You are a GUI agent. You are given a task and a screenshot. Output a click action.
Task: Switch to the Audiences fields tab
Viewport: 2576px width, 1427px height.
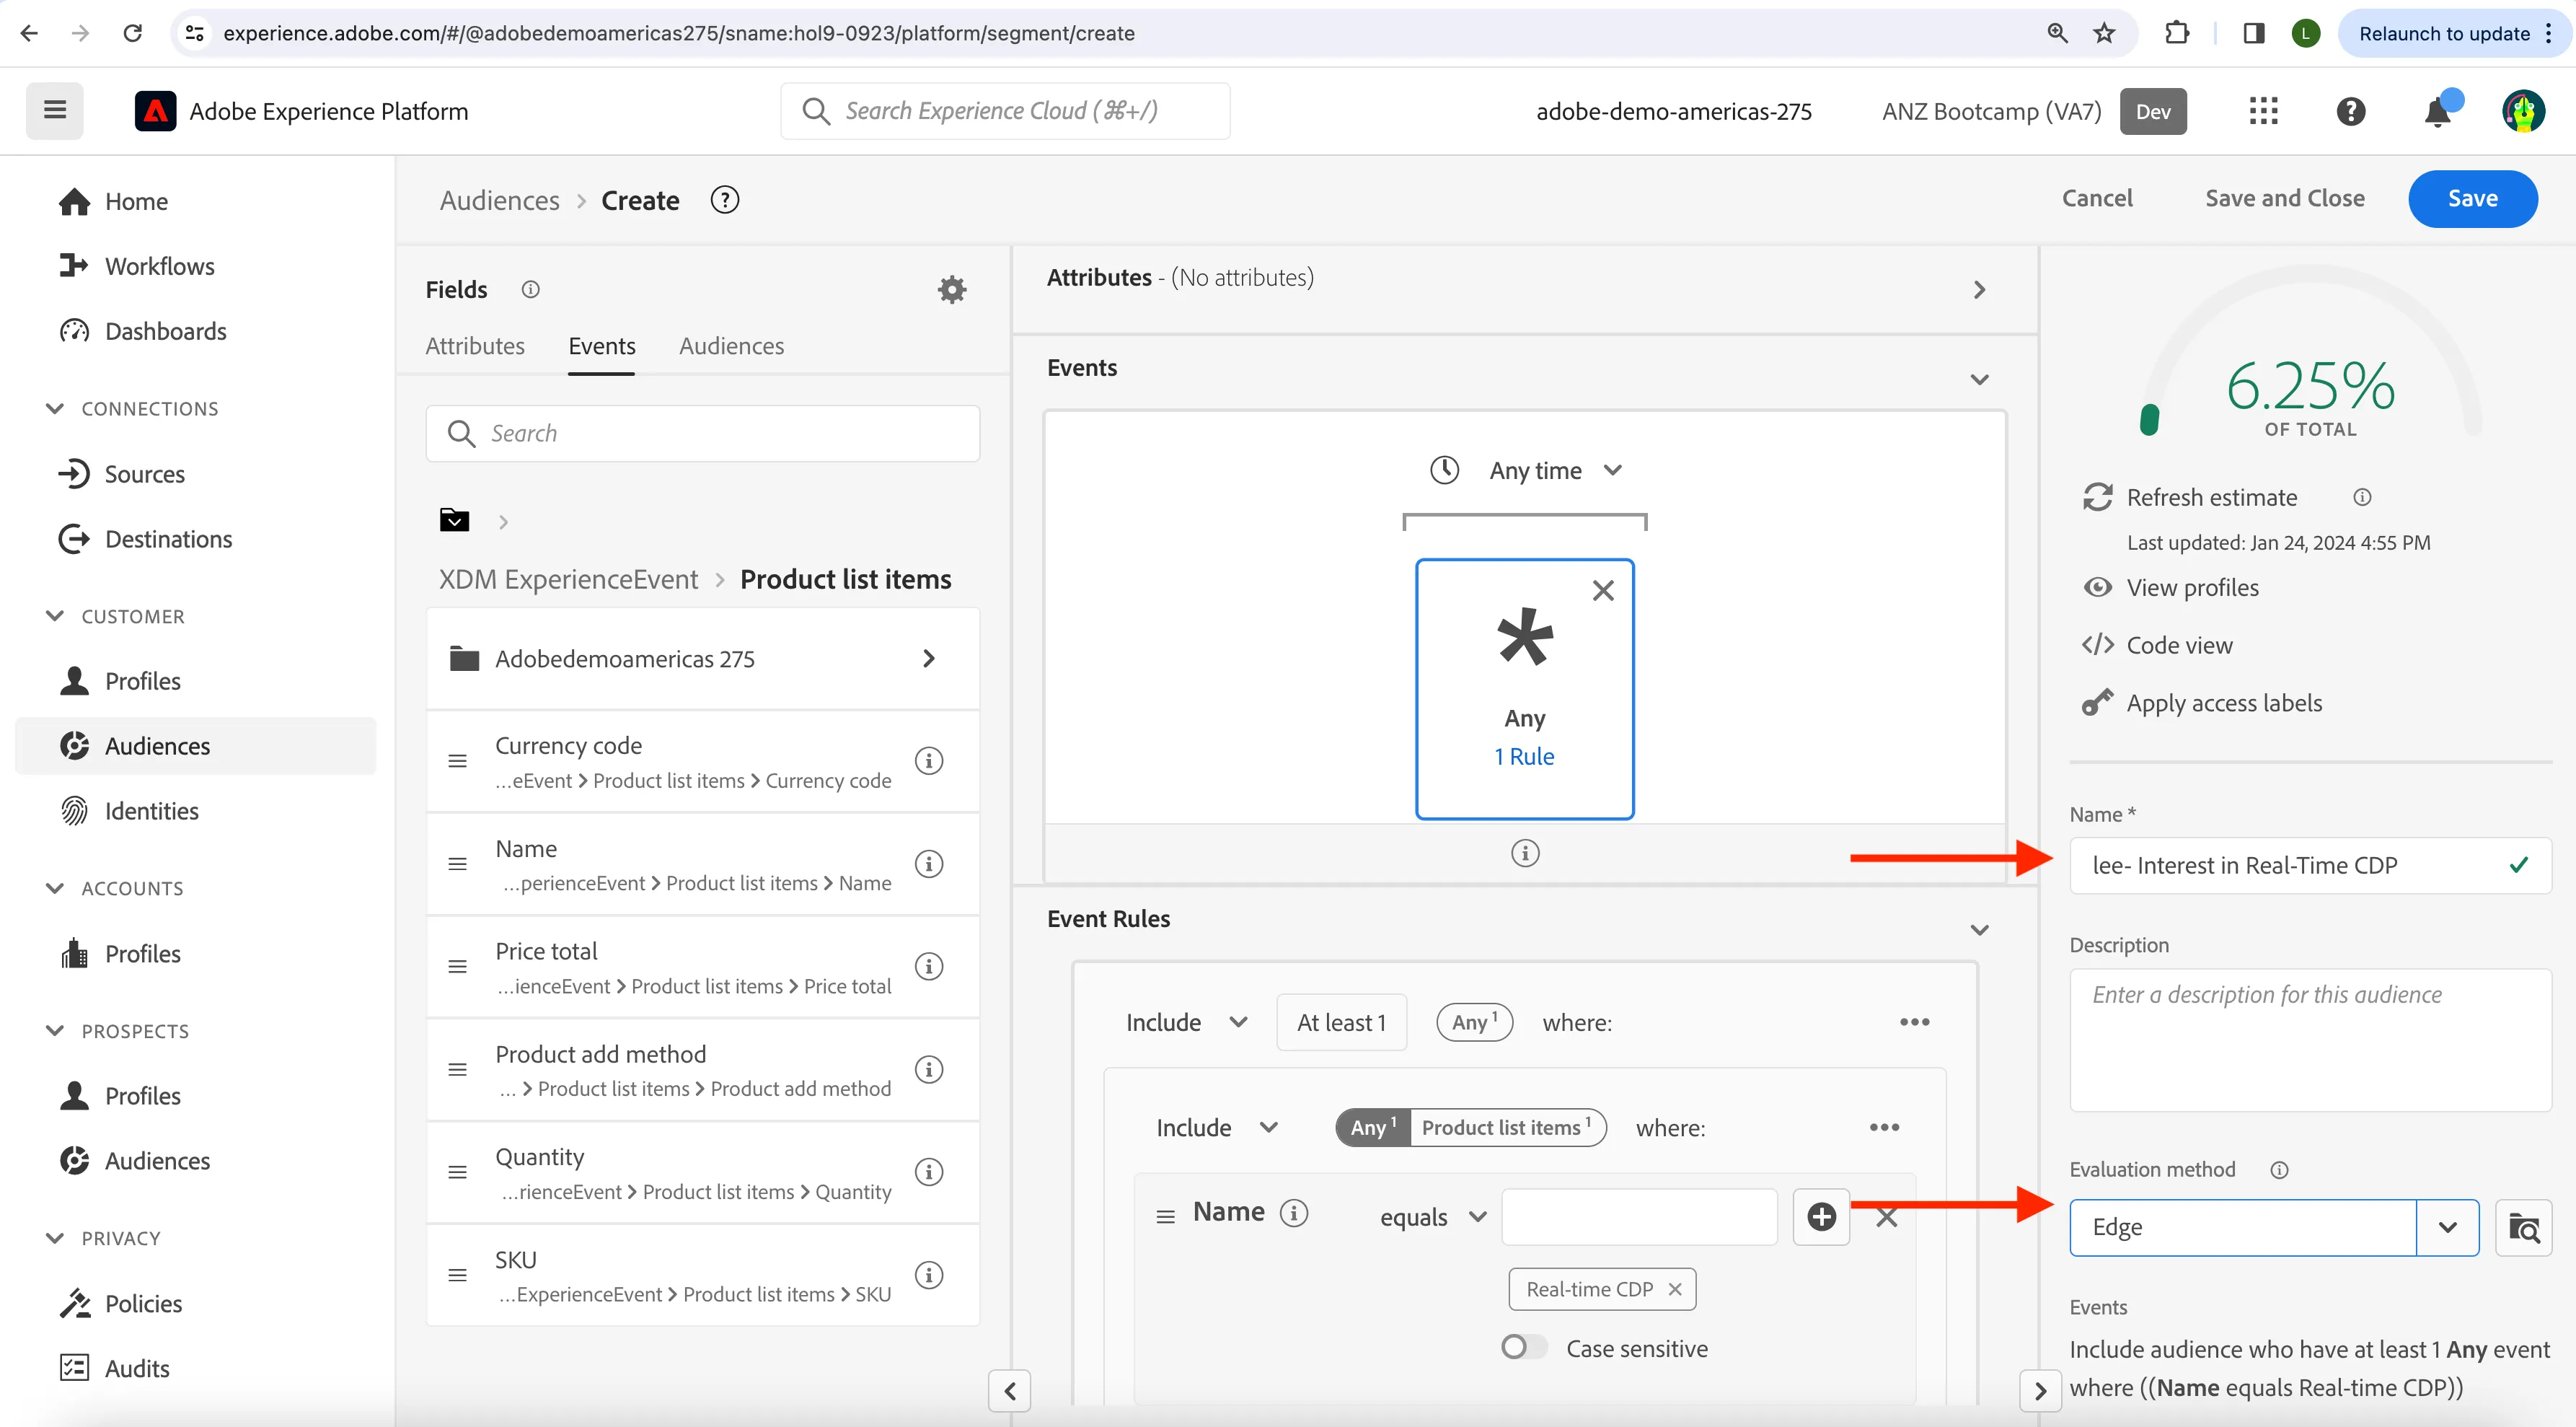731,346
